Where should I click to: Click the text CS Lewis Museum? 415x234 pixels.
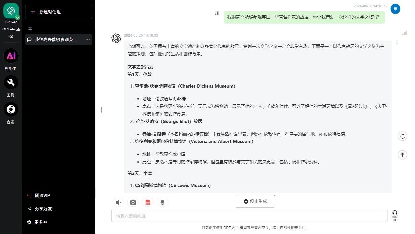pos(189,185)
